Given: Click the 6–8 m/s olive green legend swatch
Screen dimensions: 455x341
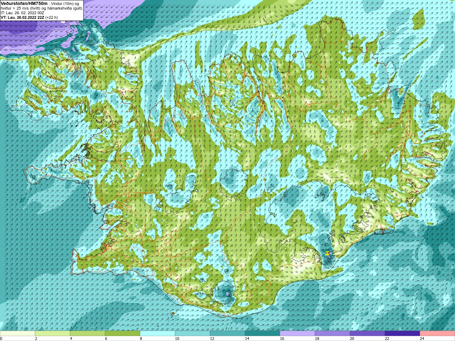Looking at the screenshot, I should click(122, 334).
